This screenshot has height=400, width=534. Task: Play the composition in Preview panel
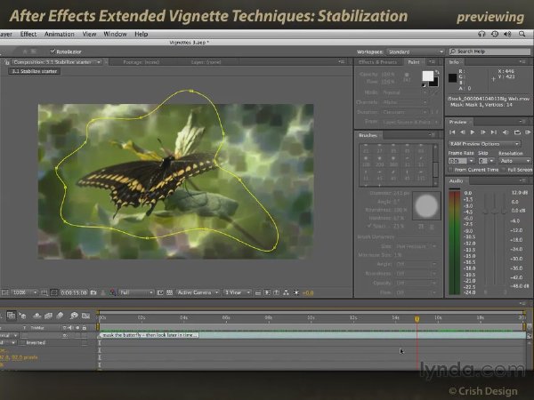tap(473, 132)
